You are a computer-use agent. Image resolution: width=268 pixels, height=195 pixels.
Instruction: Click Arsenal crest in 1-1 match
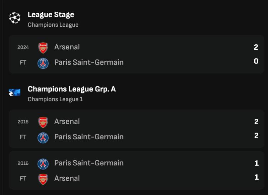pos(43,179)
